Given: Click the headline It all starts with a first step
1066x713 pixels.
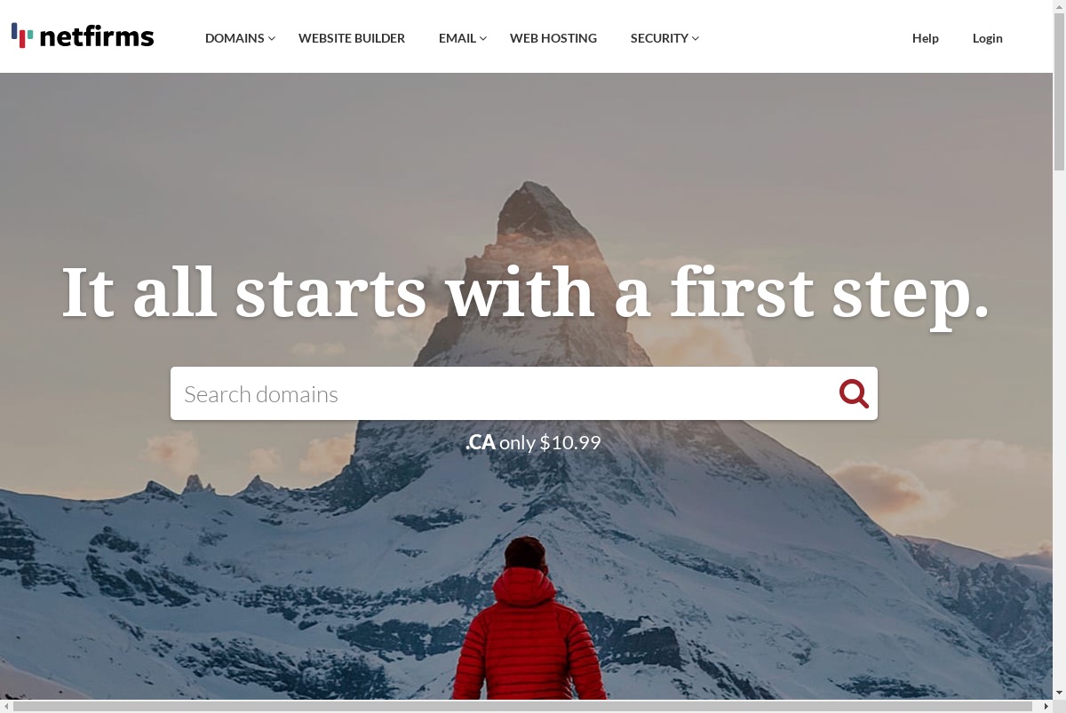Looking at the screenshot, I should click(525, 293).
